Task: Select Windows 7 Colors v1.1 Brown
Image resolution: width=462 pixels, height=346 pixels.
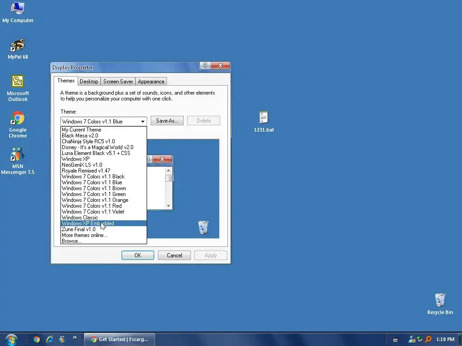Action: coord(103,188)
